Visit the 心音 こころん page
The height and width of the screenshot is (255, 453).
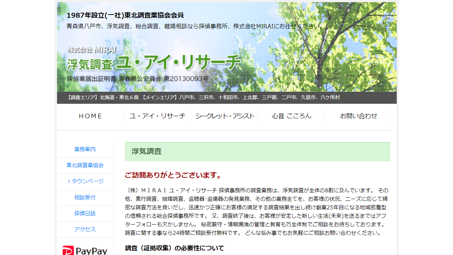291,116
